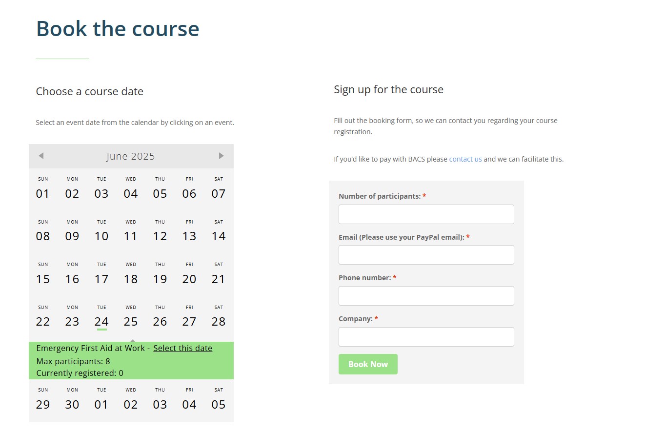Click the Company input field
The width and height of the screenshot is (645, 434).
426,337
